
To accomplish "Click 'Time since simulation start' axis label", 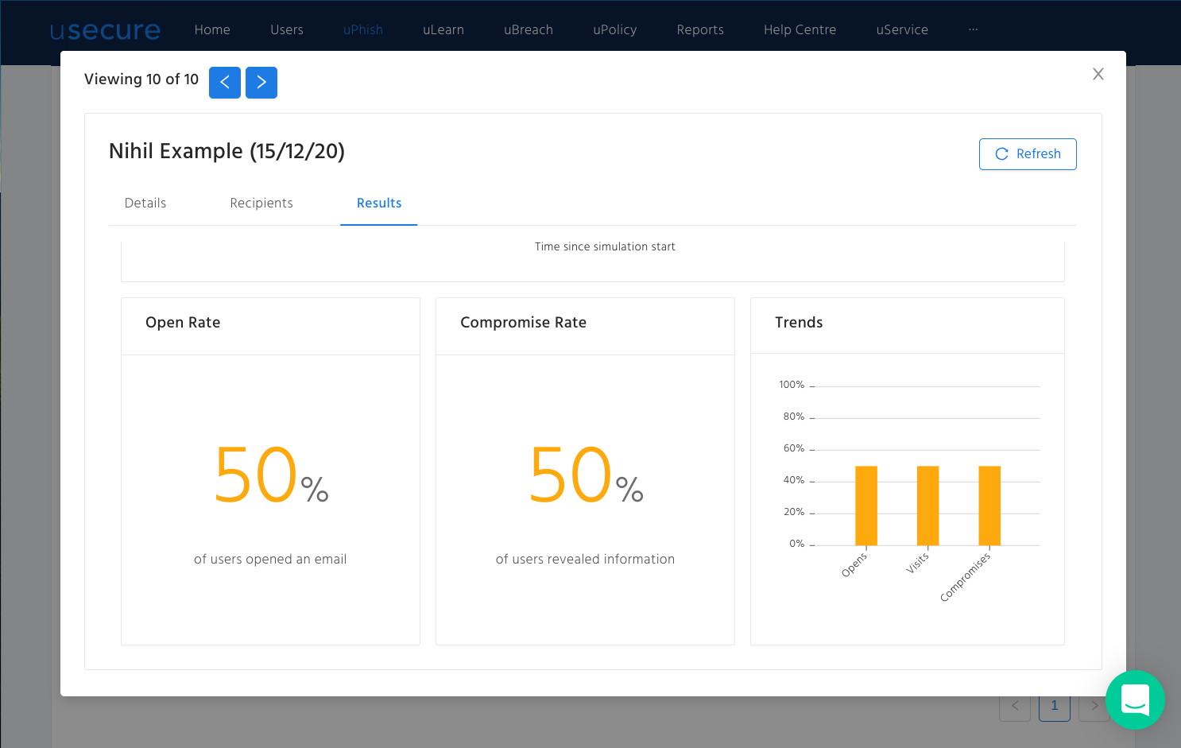I will point(605,247).
